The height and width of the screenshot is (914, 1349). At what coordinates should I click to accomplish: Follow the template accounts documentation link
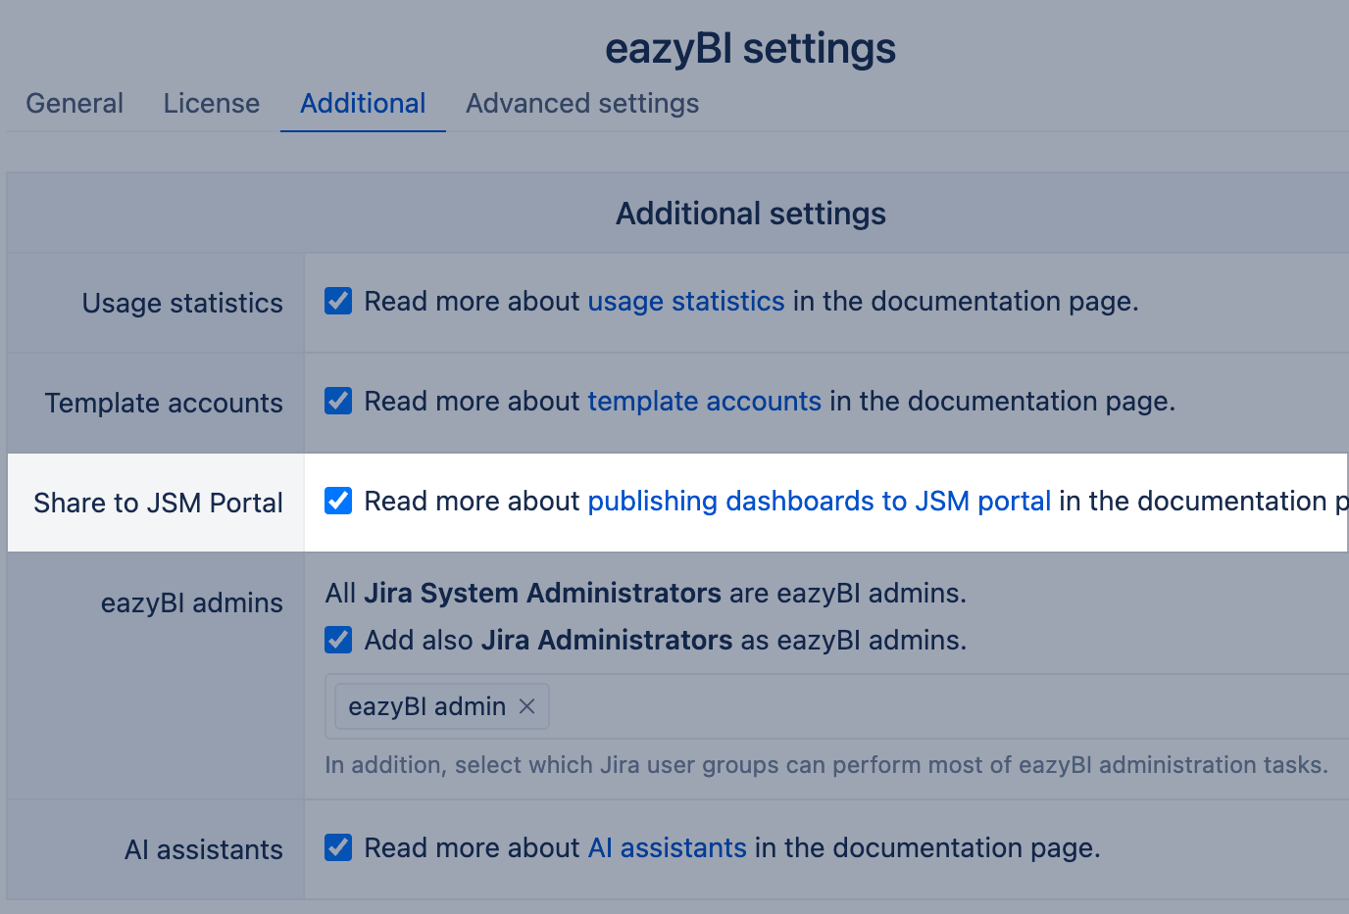pyautogui.click(x=704, y=402)
